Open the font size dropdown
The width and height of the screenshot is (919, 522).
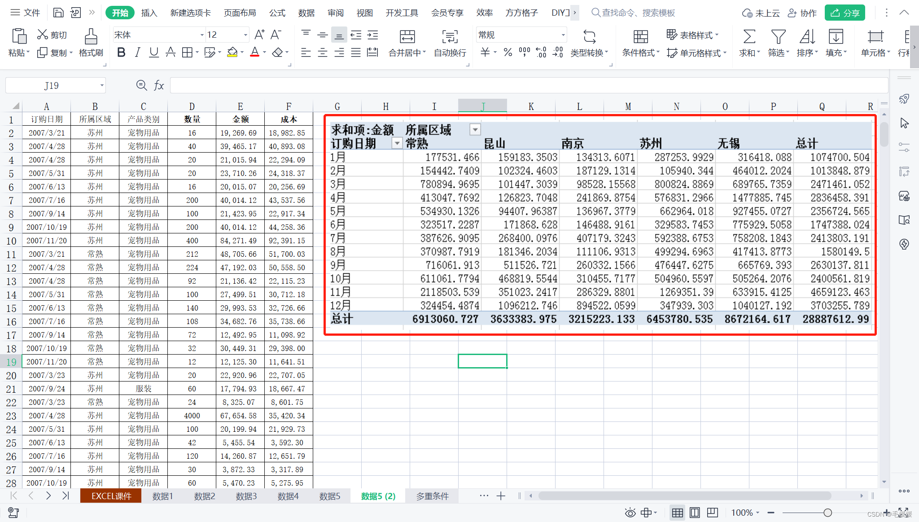245,35
